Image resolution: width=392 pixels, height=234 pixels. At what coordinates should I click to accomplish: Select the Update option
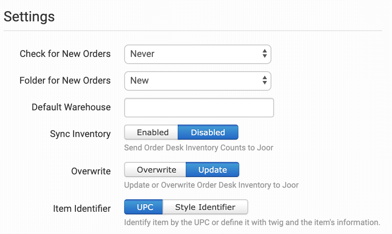[x=213, y=170]
